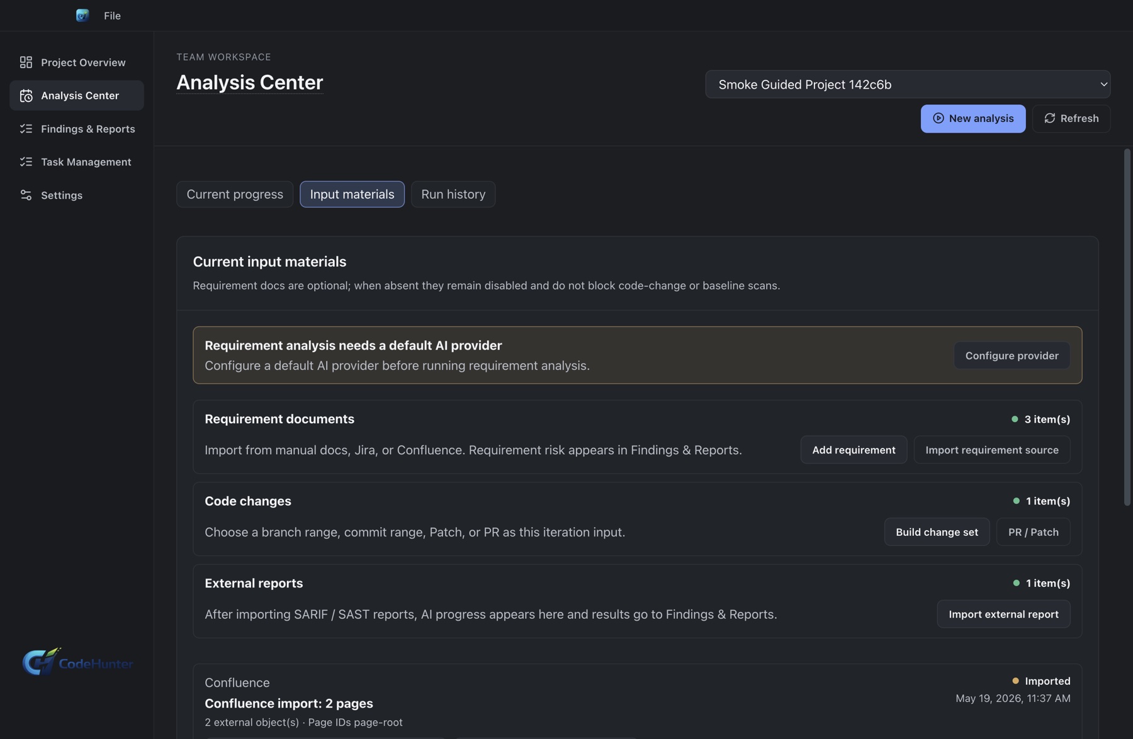Click the Analysis Center page heading
Viewport: 1133px width, 739px height.
[249, 82]
